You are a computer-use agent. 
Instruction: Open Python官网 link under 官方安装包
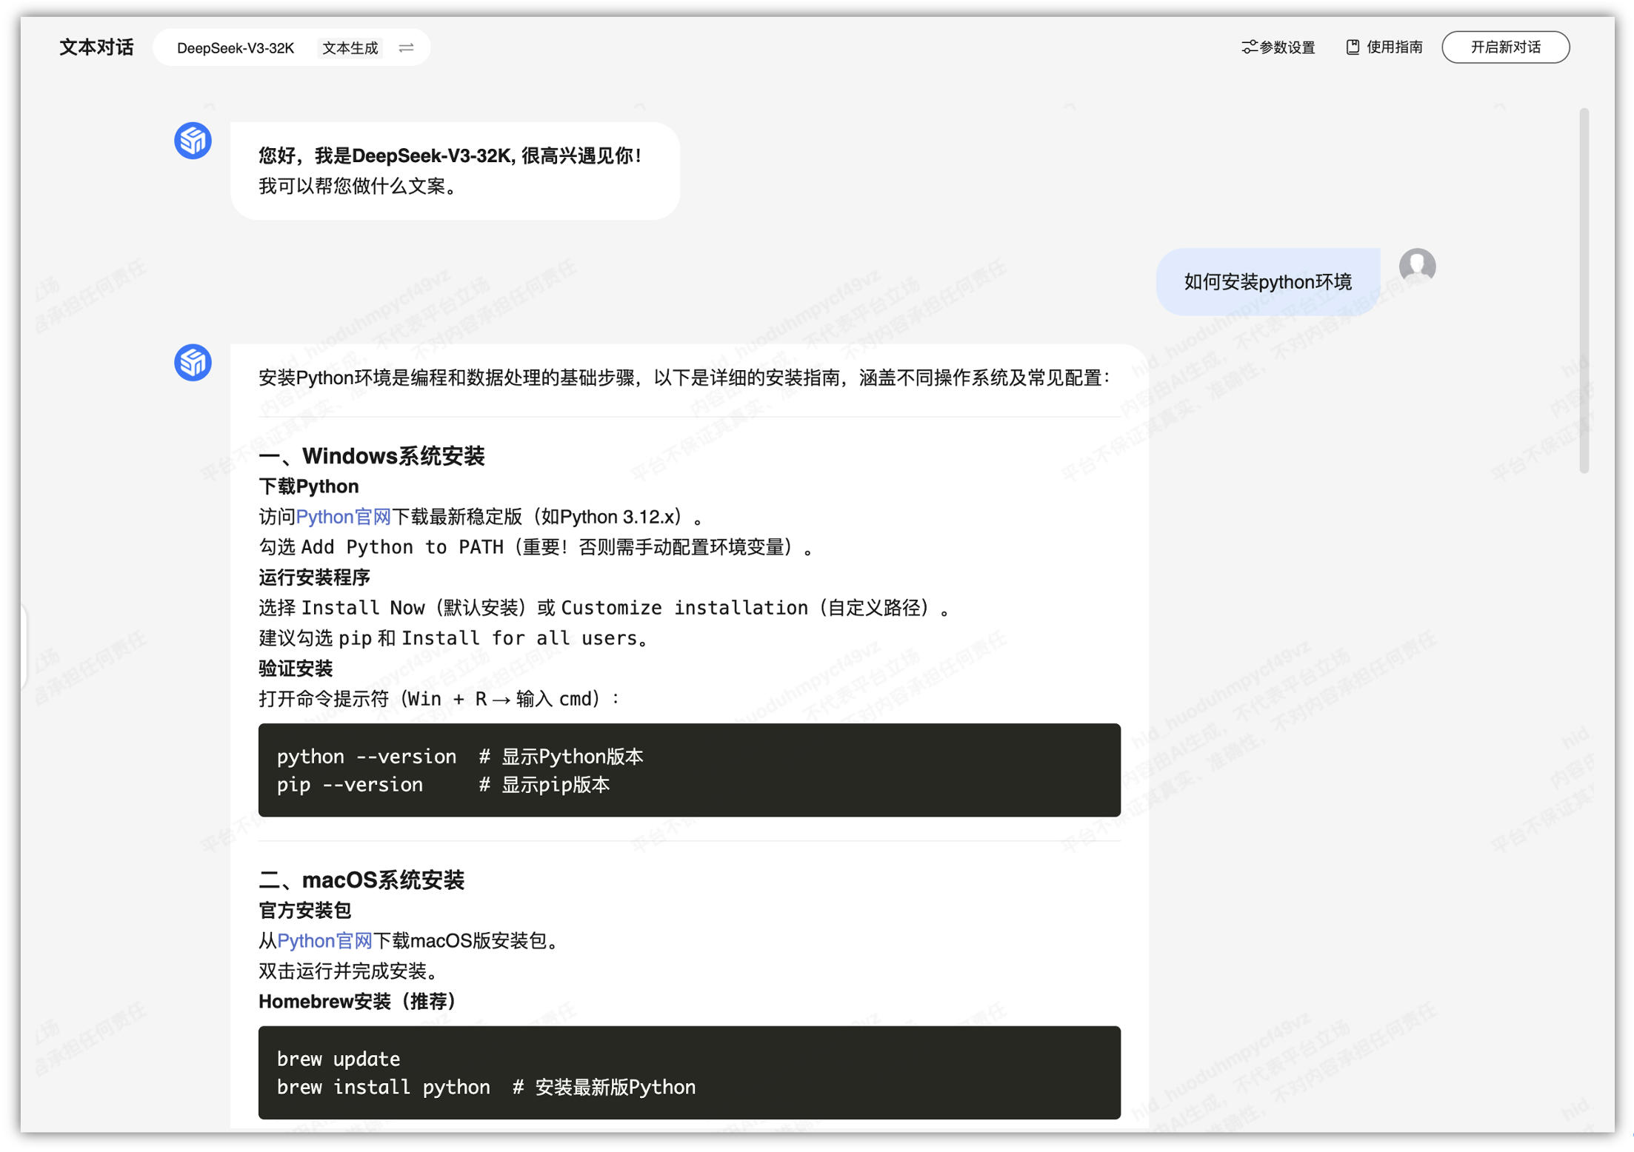[324, 941]
